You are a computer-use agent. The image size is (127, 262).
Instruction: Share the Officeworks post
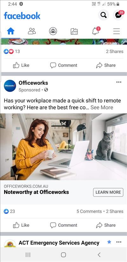pos(106,225)
